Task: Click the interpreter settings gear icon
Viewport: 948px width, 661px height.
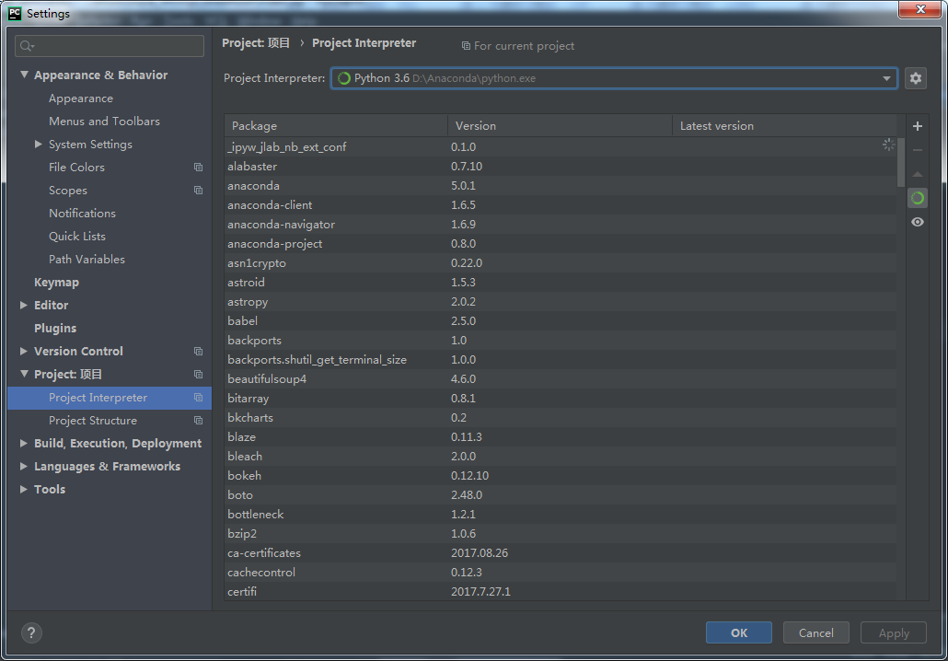Action: (916, 78)
